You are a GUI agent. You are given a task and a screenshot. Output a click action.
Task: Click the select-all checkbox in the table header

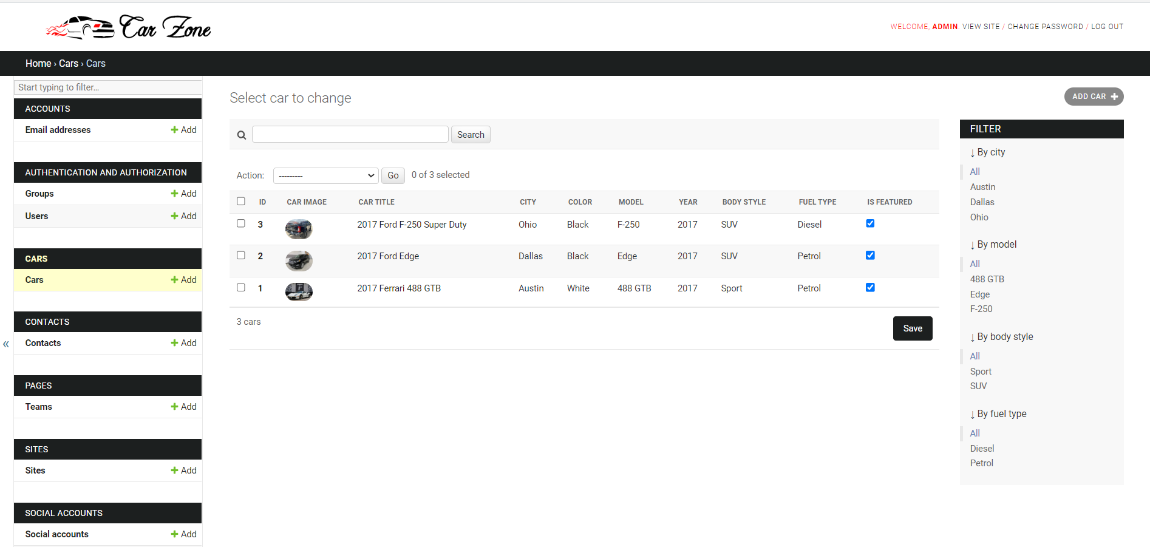coord(240,201)
